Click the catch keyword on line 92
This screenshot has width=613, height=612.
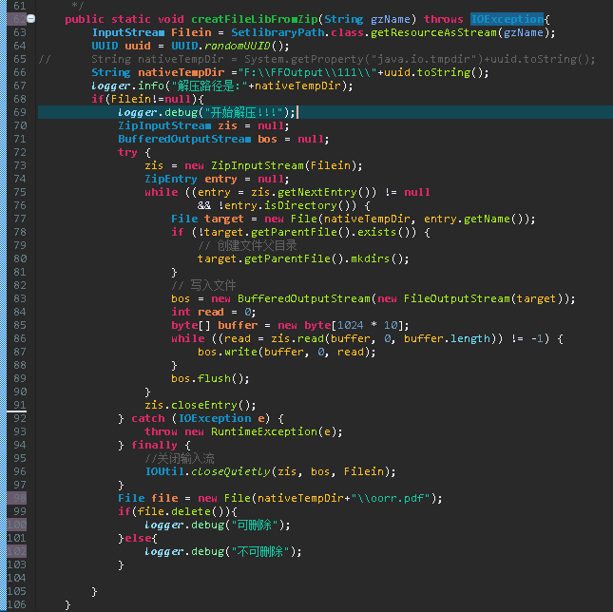click(147, 418)
